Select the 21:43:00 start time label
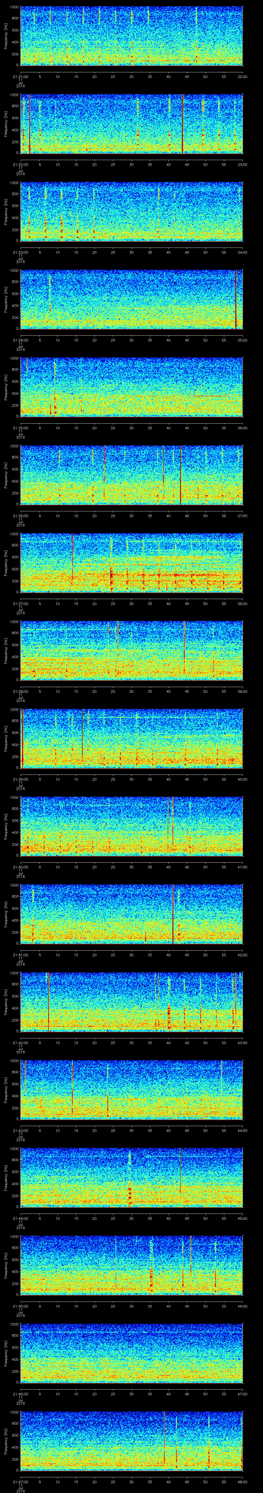Screen dimensions: 263x1493 [20, 1130]
